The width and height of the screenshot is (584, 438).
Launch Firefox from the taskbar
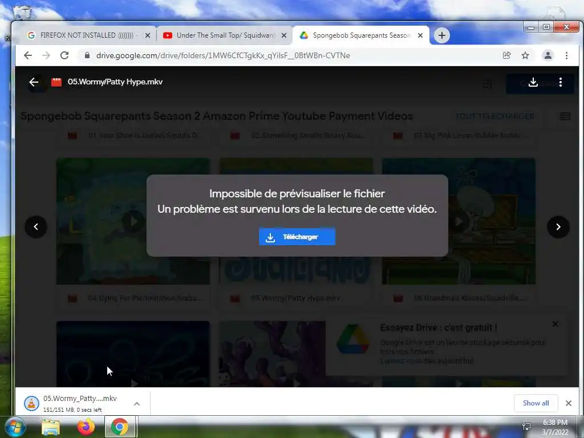click(x=86, y=427)
